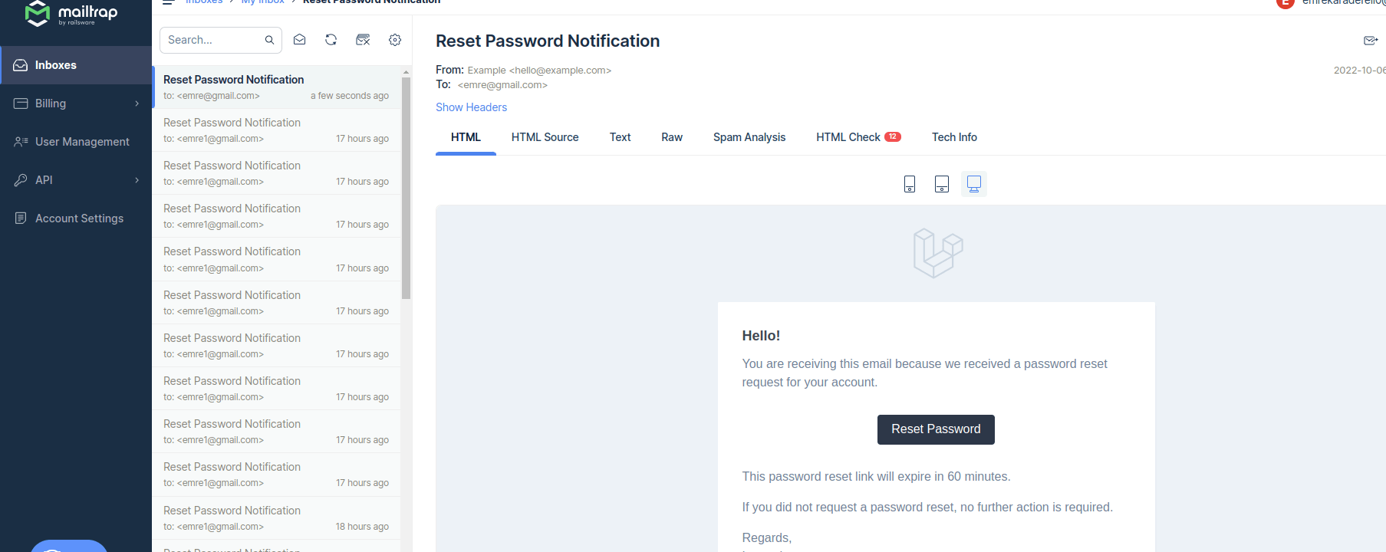The height and width of the screenshot is (552, 1386).
Task: Open Inboxes in sidebar
Action: 76,65
